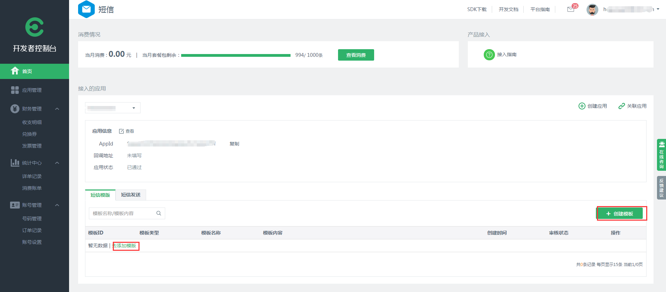Click the green question mark 接入指南 icon
This screenshot has width=666, height=292.
point(489,55)
